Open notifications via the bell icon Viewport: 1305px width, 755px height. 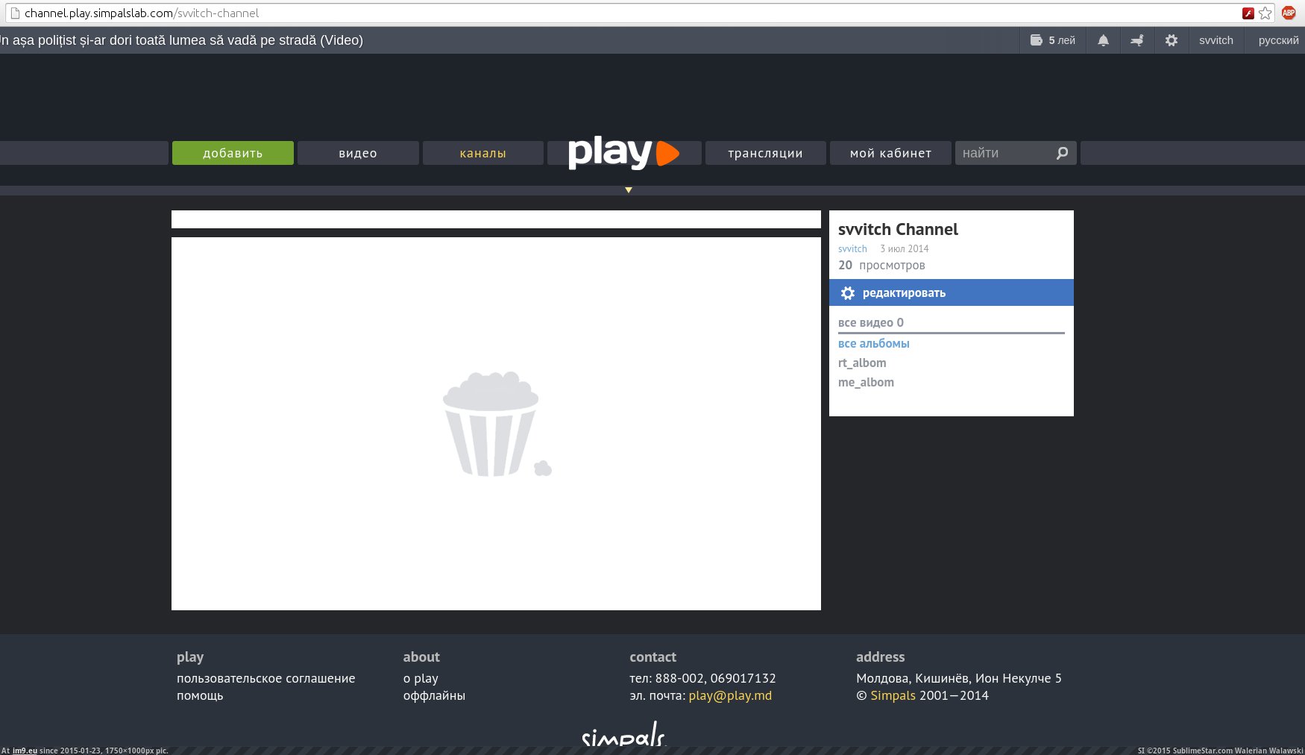coord(1103,40)
